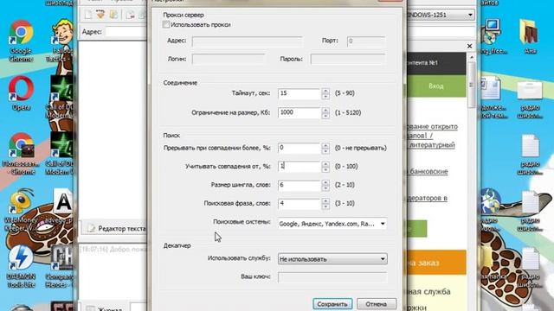Decrease the Поисковая фраза value
The width and height of the screenshot is (554, 311).
coord(325,206)
